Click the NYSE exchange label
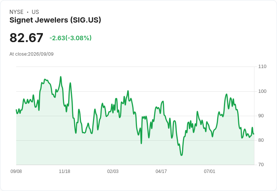Screen dimensions: 277x191 click(17, 12)
